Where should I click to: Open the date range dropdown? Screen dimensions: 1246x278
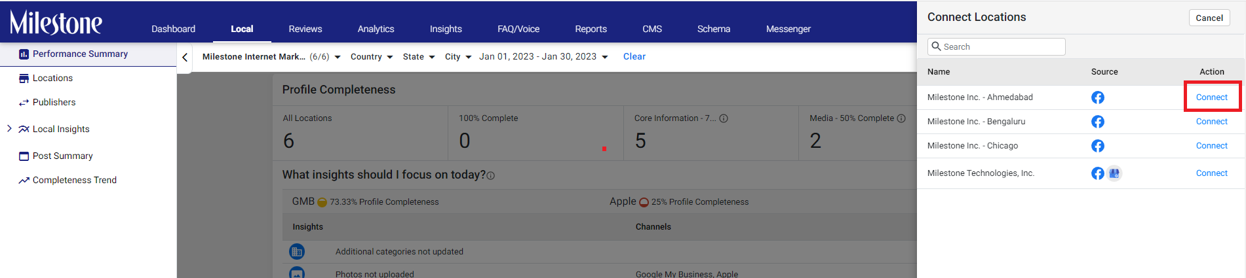pos(543,57)
